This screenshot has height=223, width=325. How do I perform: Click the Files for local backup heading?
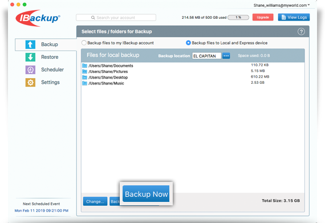tap(113, 55)
